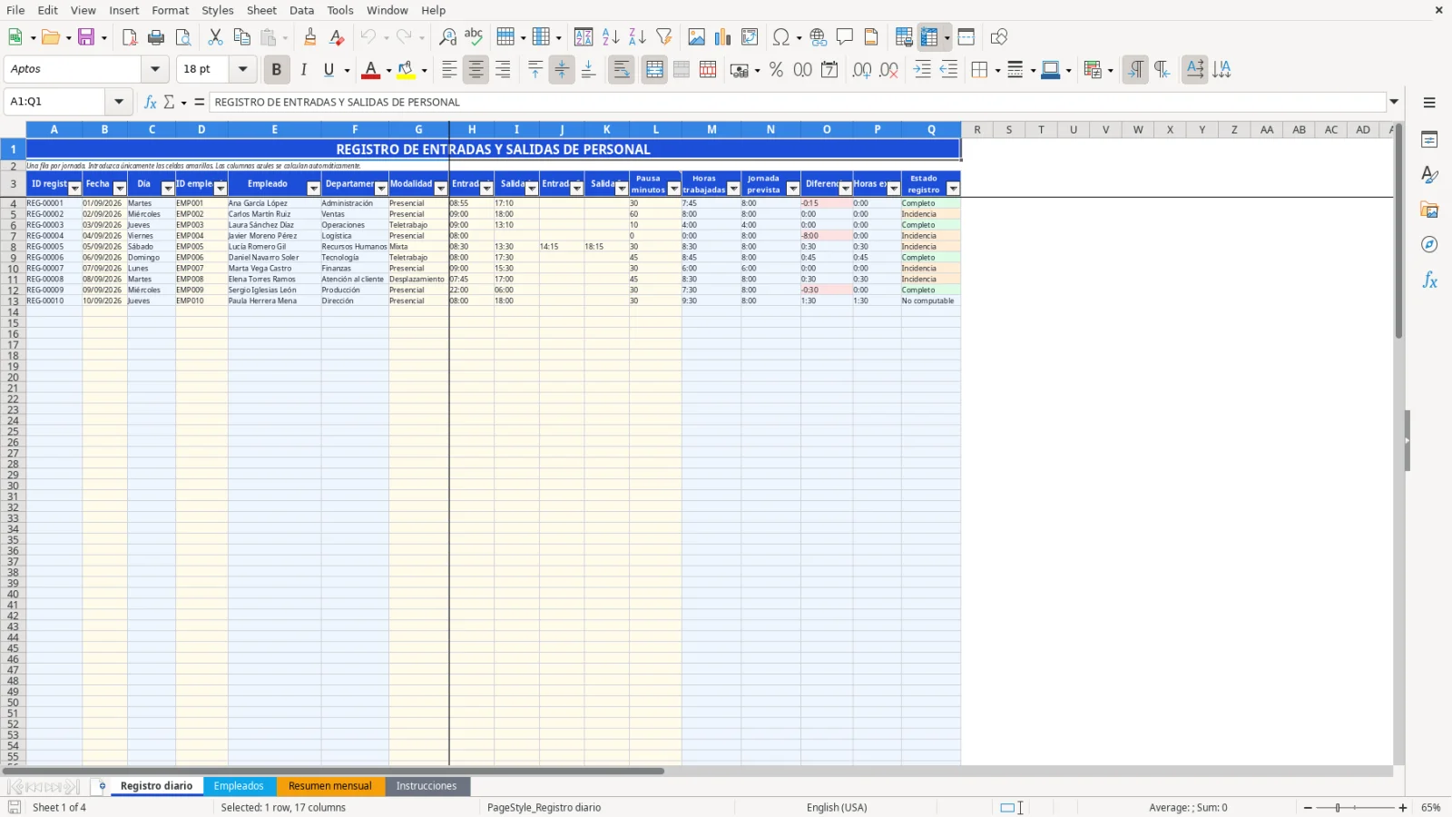Toggle Center Vertically alignment
The width and height of the screenshot is (1452, 817).
coord(562,70)
